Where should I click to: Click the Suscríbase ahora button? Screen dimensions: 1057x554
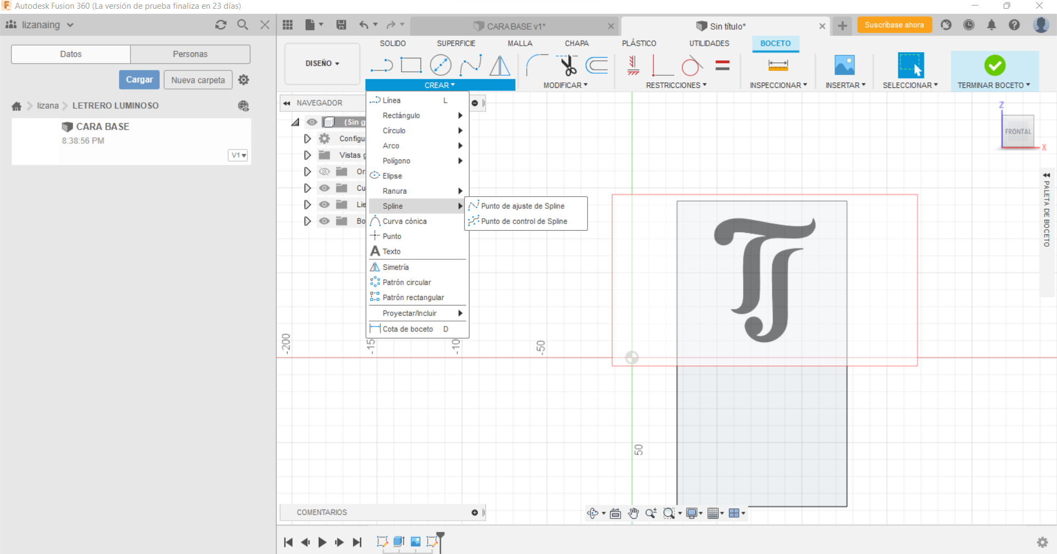[894, 25]
